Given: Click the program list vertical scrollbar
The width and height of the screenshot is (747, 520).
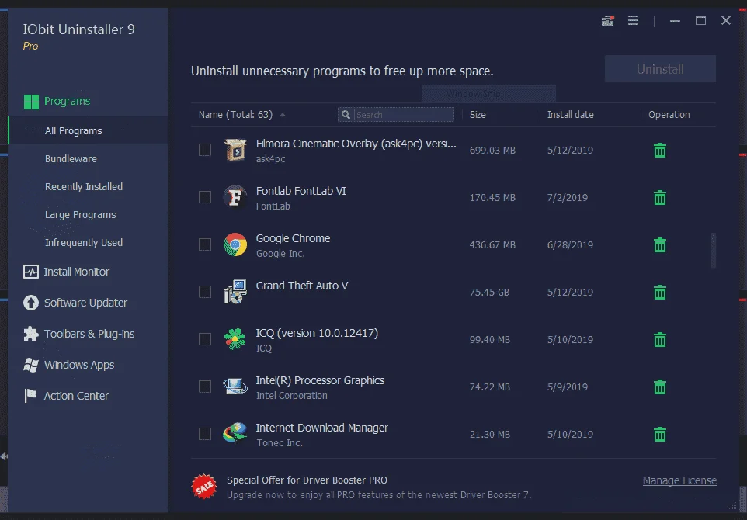Looking at the screenshot, I should pyautogui.click(x=713, y=251).
